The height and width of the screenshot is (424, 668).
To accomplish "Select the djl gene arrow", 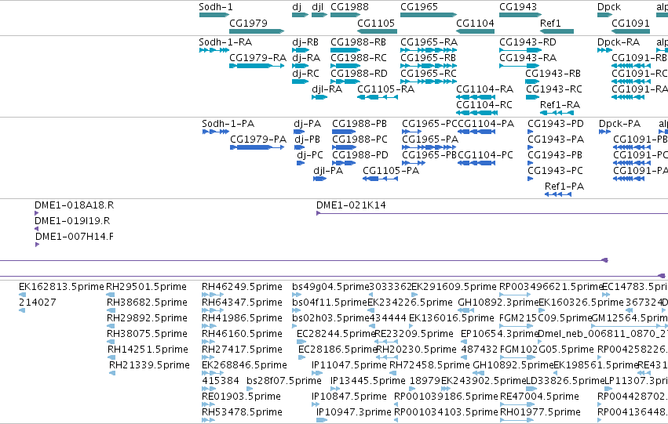I will point(319,15).
